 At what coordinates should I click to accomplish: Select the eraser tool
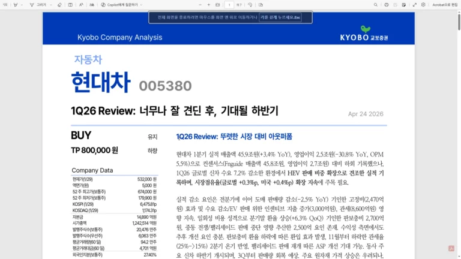[x=59, y=5]
